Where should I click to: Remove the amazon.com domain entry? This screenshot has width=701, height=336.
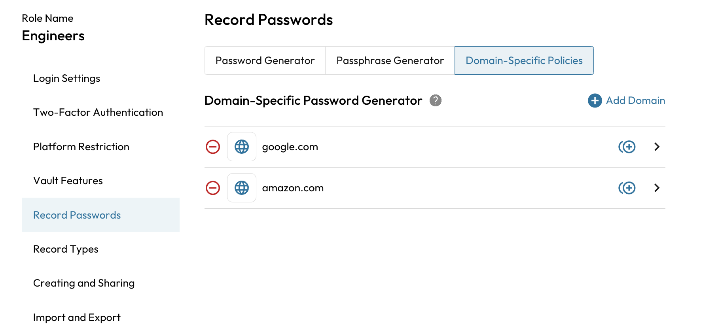pyautogui.click(x=213, y=188)
